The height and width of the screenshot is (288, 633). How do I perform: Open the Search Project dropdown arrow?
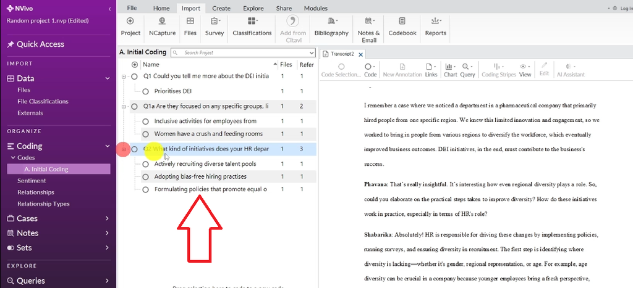312,53
